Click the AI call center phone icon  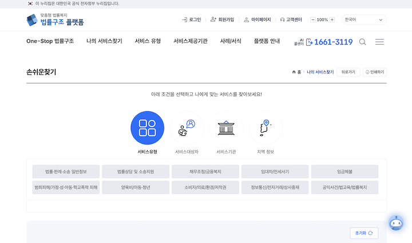(309, 42)
